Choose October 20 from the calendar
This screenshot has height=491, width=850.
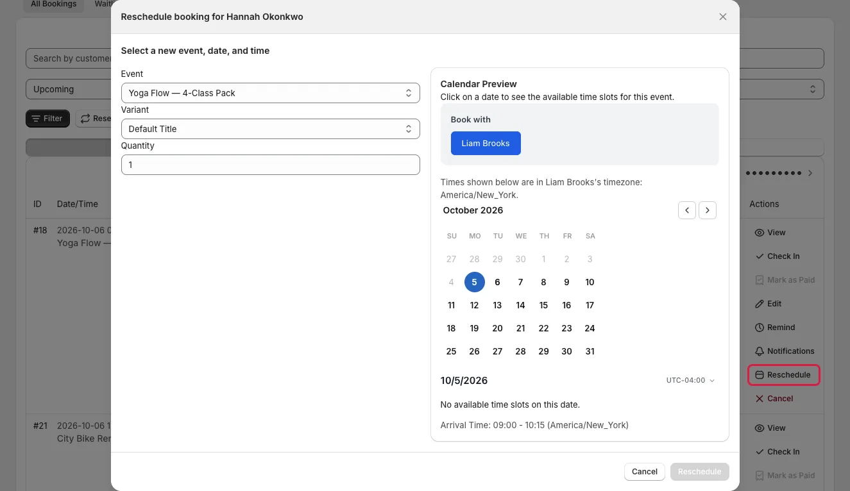(498, 328)
